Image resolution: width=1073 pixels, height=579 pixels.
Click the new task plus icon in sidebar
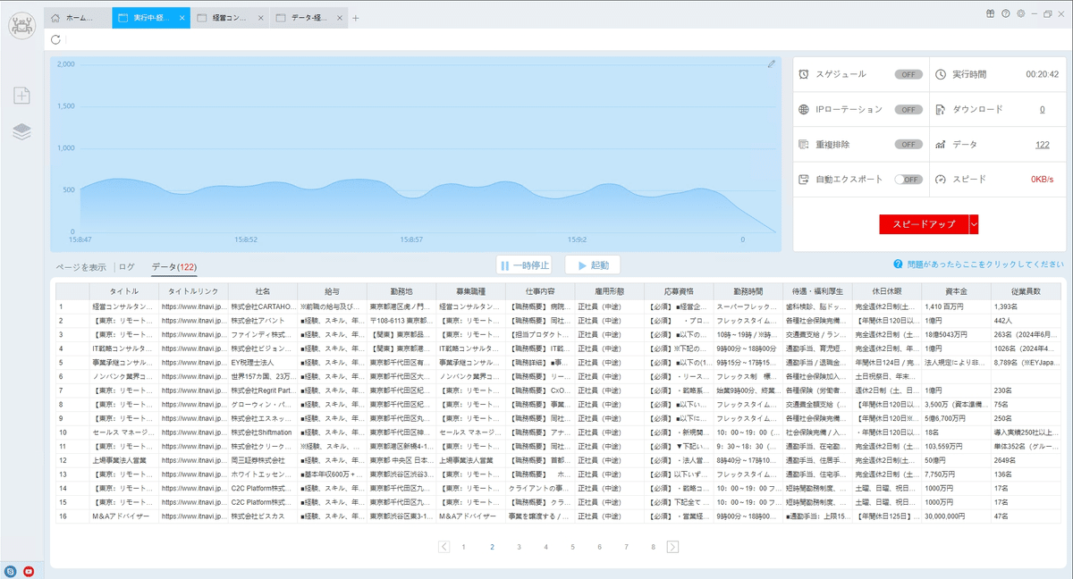pyautogui.click(x=22, y=96)
